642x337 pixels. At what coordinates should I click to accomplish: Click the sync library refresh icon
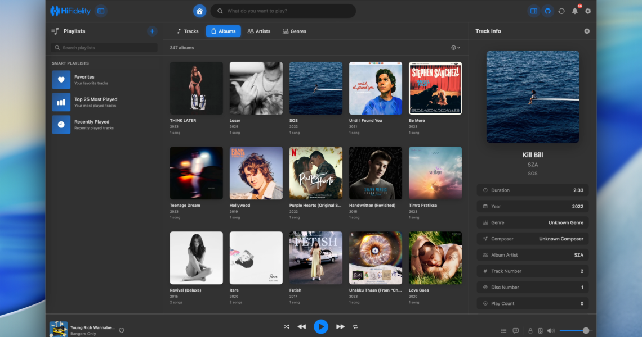pyautogui.click(x=561, y=11)
